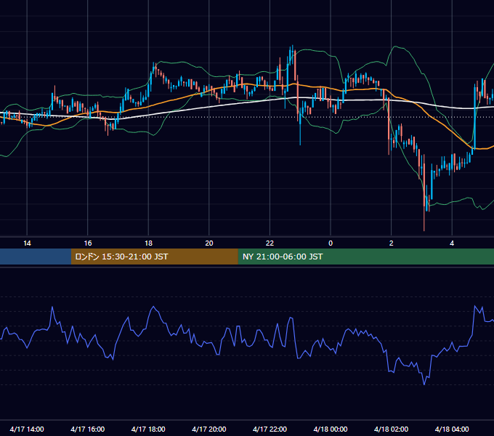Click the blue session band before London

(36, 257)
